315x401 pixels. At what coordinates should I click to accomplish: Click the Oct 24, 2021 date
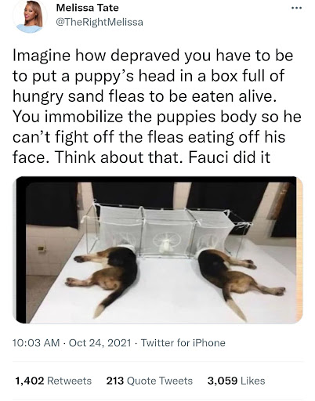pos(100,342)
